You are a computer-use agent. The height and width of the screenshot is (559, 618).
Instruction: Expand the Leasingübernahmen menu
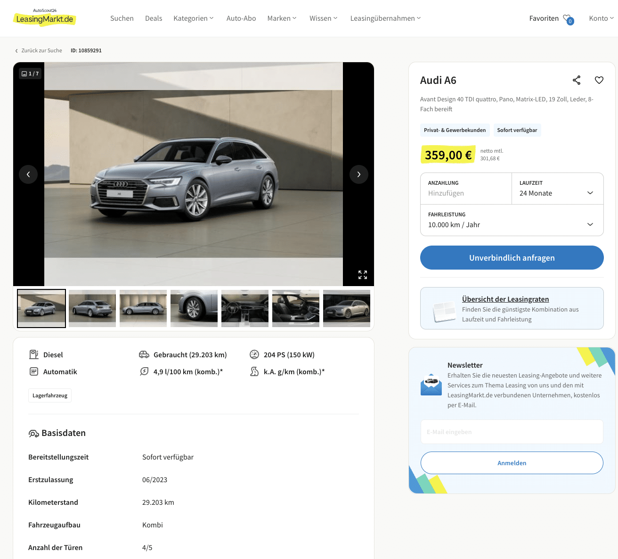click(386, 18)
